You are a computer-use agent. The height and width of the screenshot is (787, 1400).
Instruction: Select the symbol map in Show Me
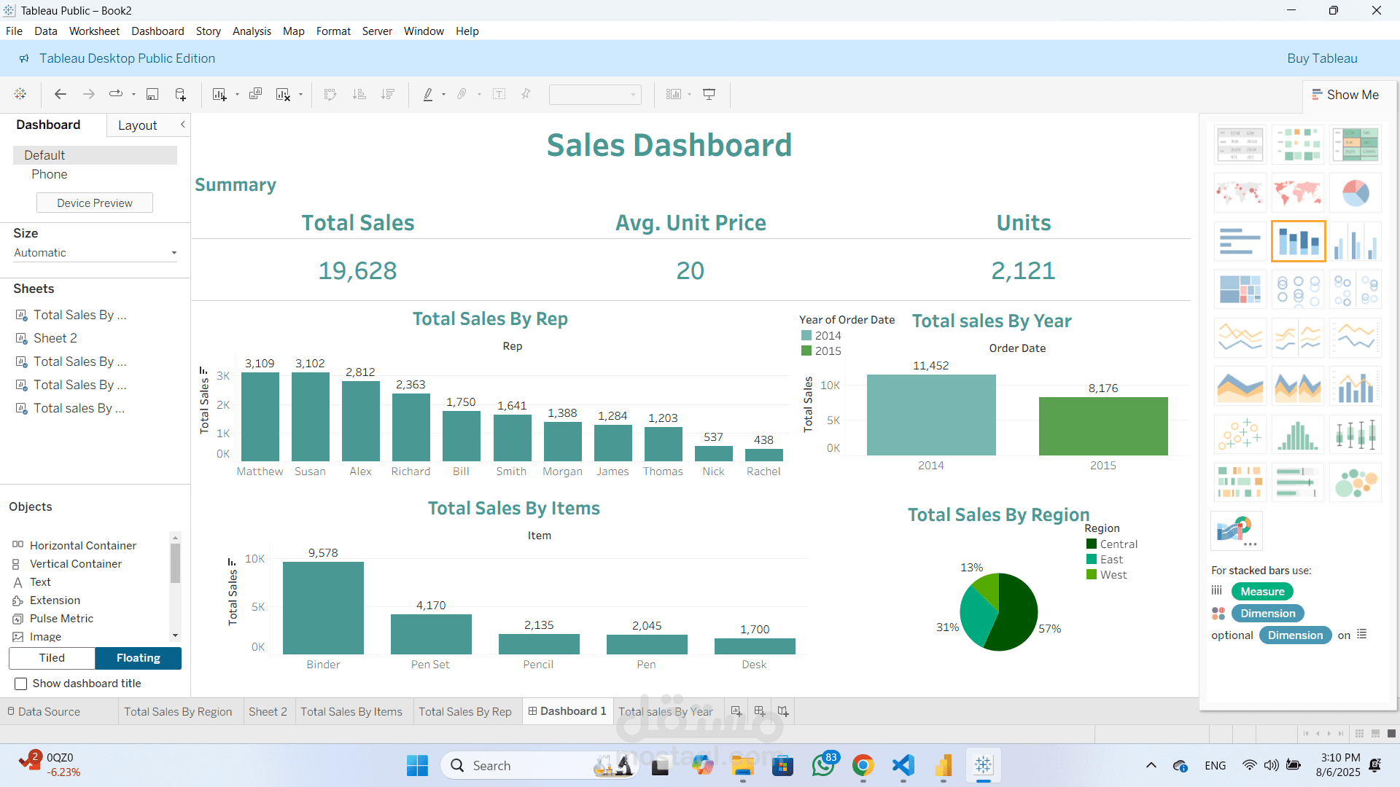[1240, 193]
